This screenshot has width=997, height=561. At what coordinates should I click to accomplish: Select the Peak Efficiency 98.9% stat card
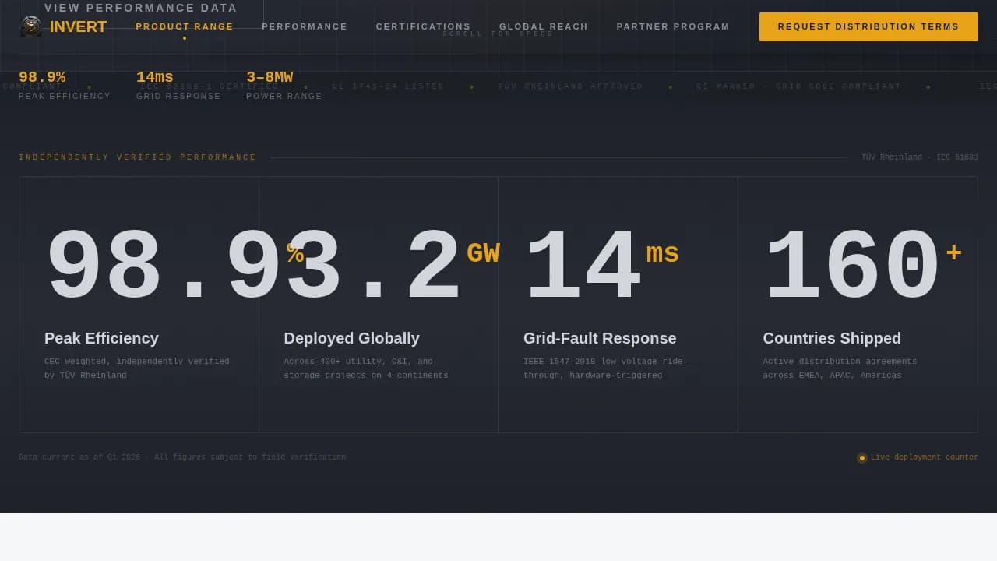point(139,304)
